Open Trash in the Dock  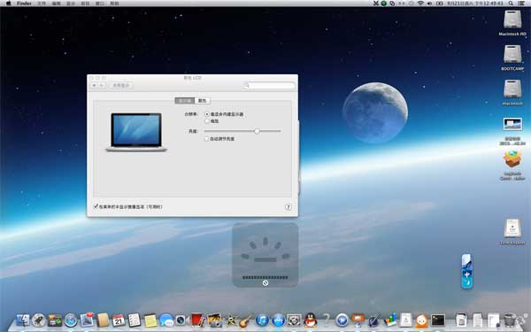(509, 320)
